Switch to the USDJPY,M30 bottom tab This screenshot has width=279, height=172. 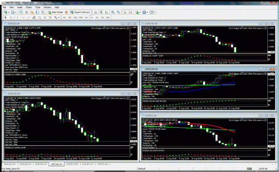[x=72, y=164]
